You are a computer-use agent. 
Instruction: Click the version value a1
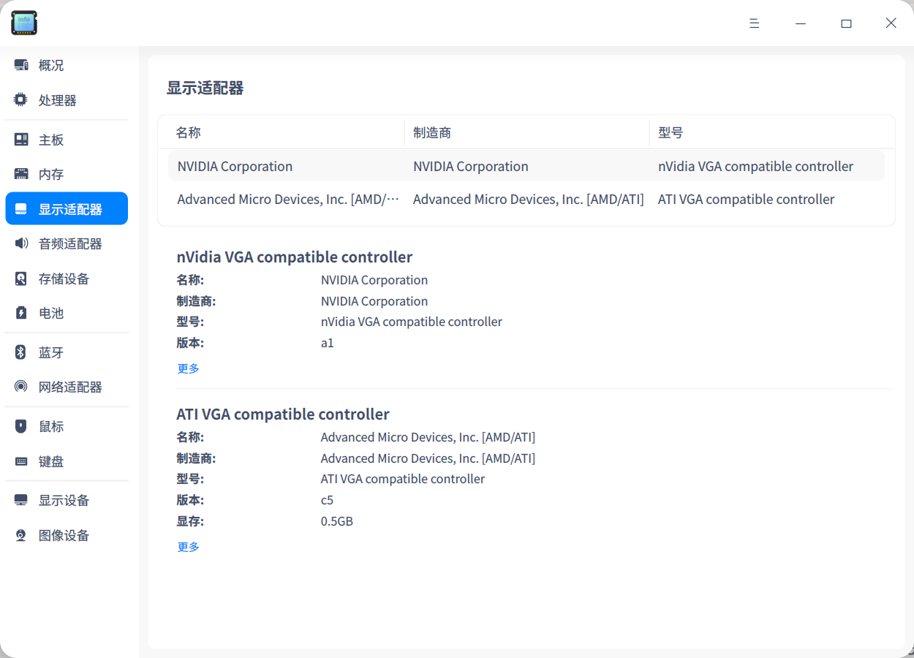328,343
